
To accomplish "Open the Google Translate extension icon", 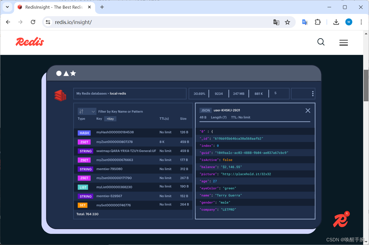I will tap(305, 22).
